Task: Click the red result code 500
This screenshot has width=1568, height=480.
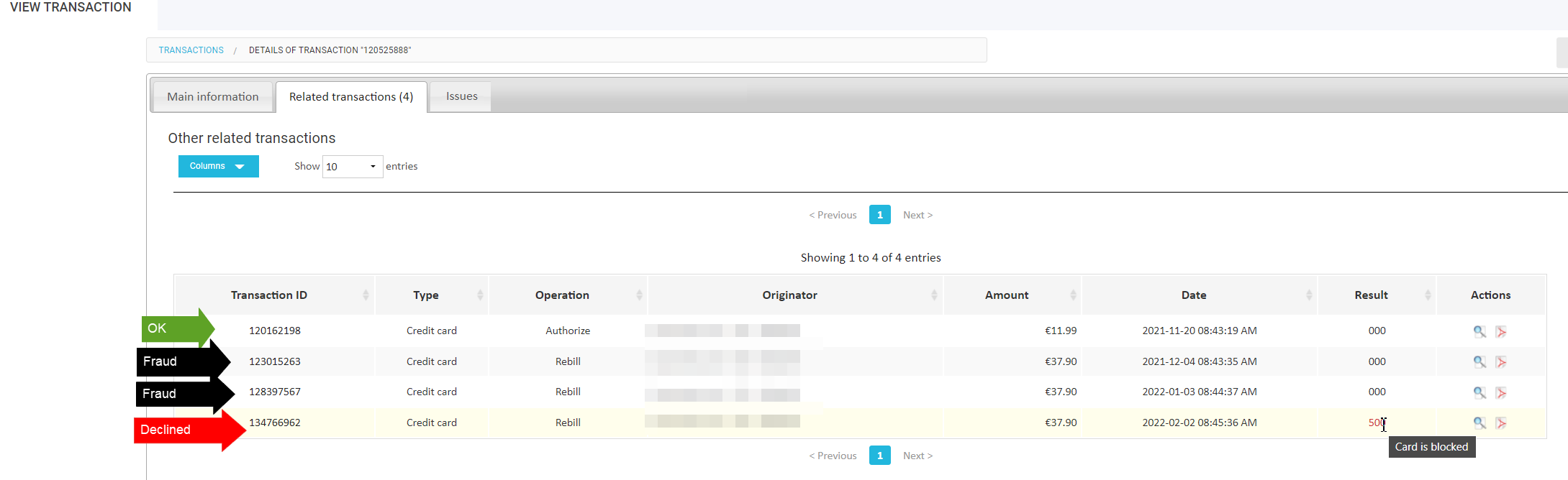Action: 1377,423
